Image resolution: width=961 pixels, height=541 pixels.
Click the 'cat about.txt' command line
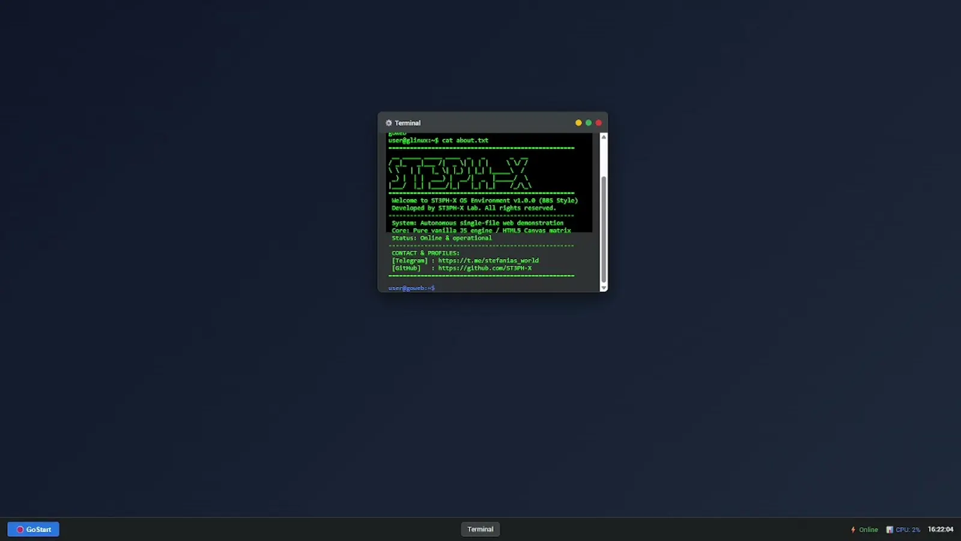438,140
